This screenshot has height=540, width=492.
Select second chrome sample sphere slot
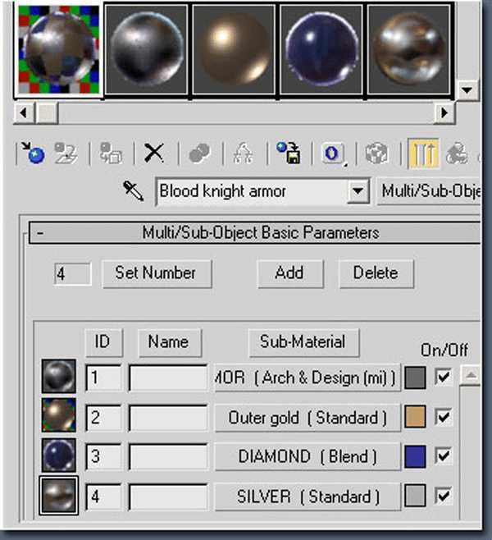(x=146, y=49)
